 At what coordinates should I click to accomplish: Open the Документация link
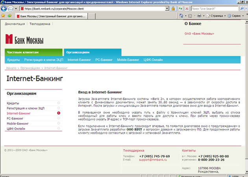coord(15,24)
